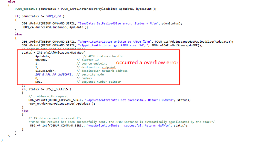Select the NULL sequence number argument
Image resolution: width=256 pixels, height=145 pixels.
(x=39, y=82)
